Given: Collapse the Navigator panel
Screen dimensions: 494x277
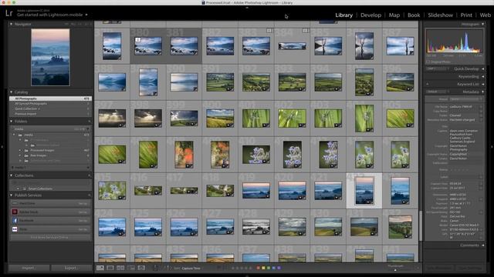Looking at the screenshot, I should pos(12,24).
